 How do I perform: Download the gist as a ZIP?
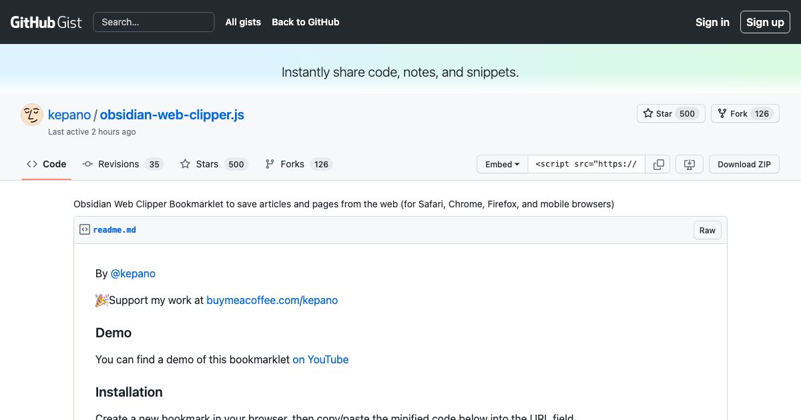[744, 164]
